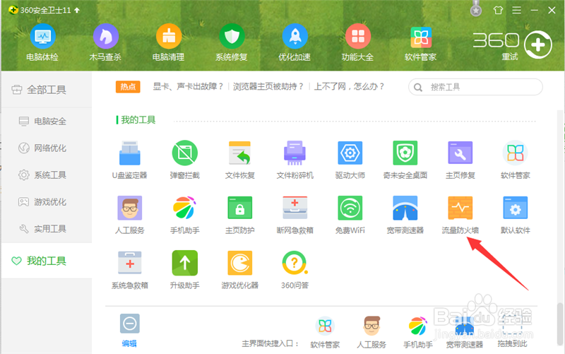
Task: Open 人工服务 in My Tools grid
Action: click(x=130, y=215)
